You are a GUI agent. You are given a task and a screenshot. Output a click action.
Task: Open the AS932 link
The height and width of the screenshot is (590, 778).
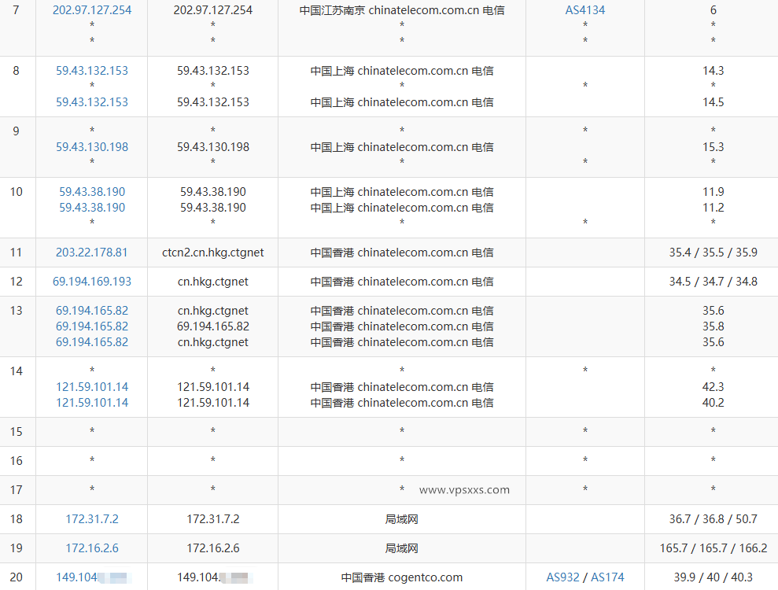[x=562, y=577]
